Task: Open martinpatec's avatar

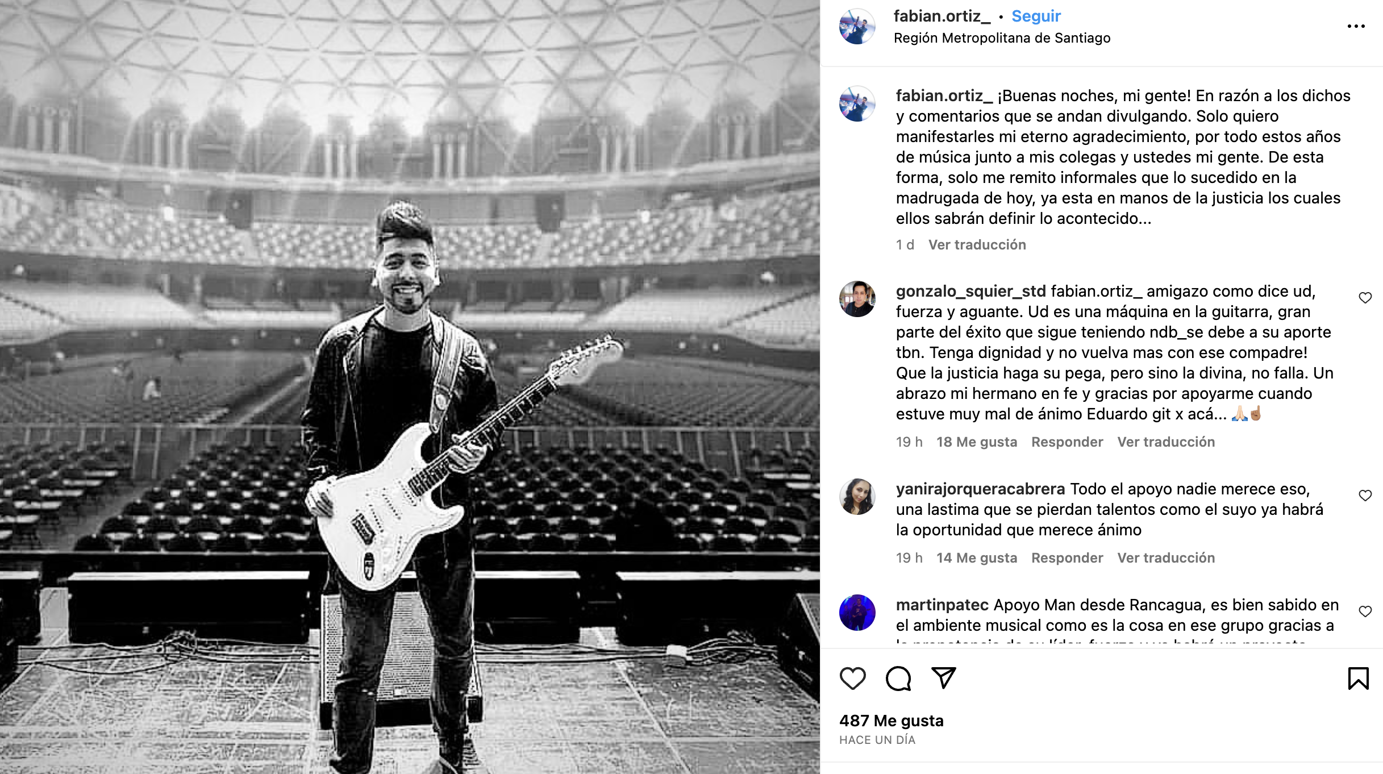Action: click(857, 613)
